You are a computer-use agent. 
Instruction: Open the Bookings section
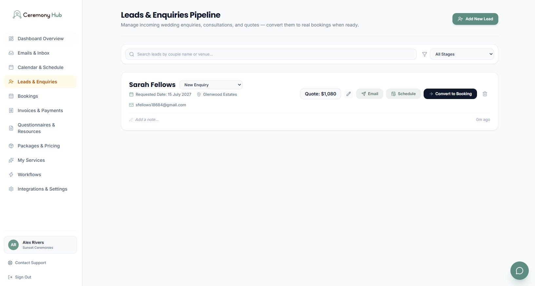click(x=41, y=96)
